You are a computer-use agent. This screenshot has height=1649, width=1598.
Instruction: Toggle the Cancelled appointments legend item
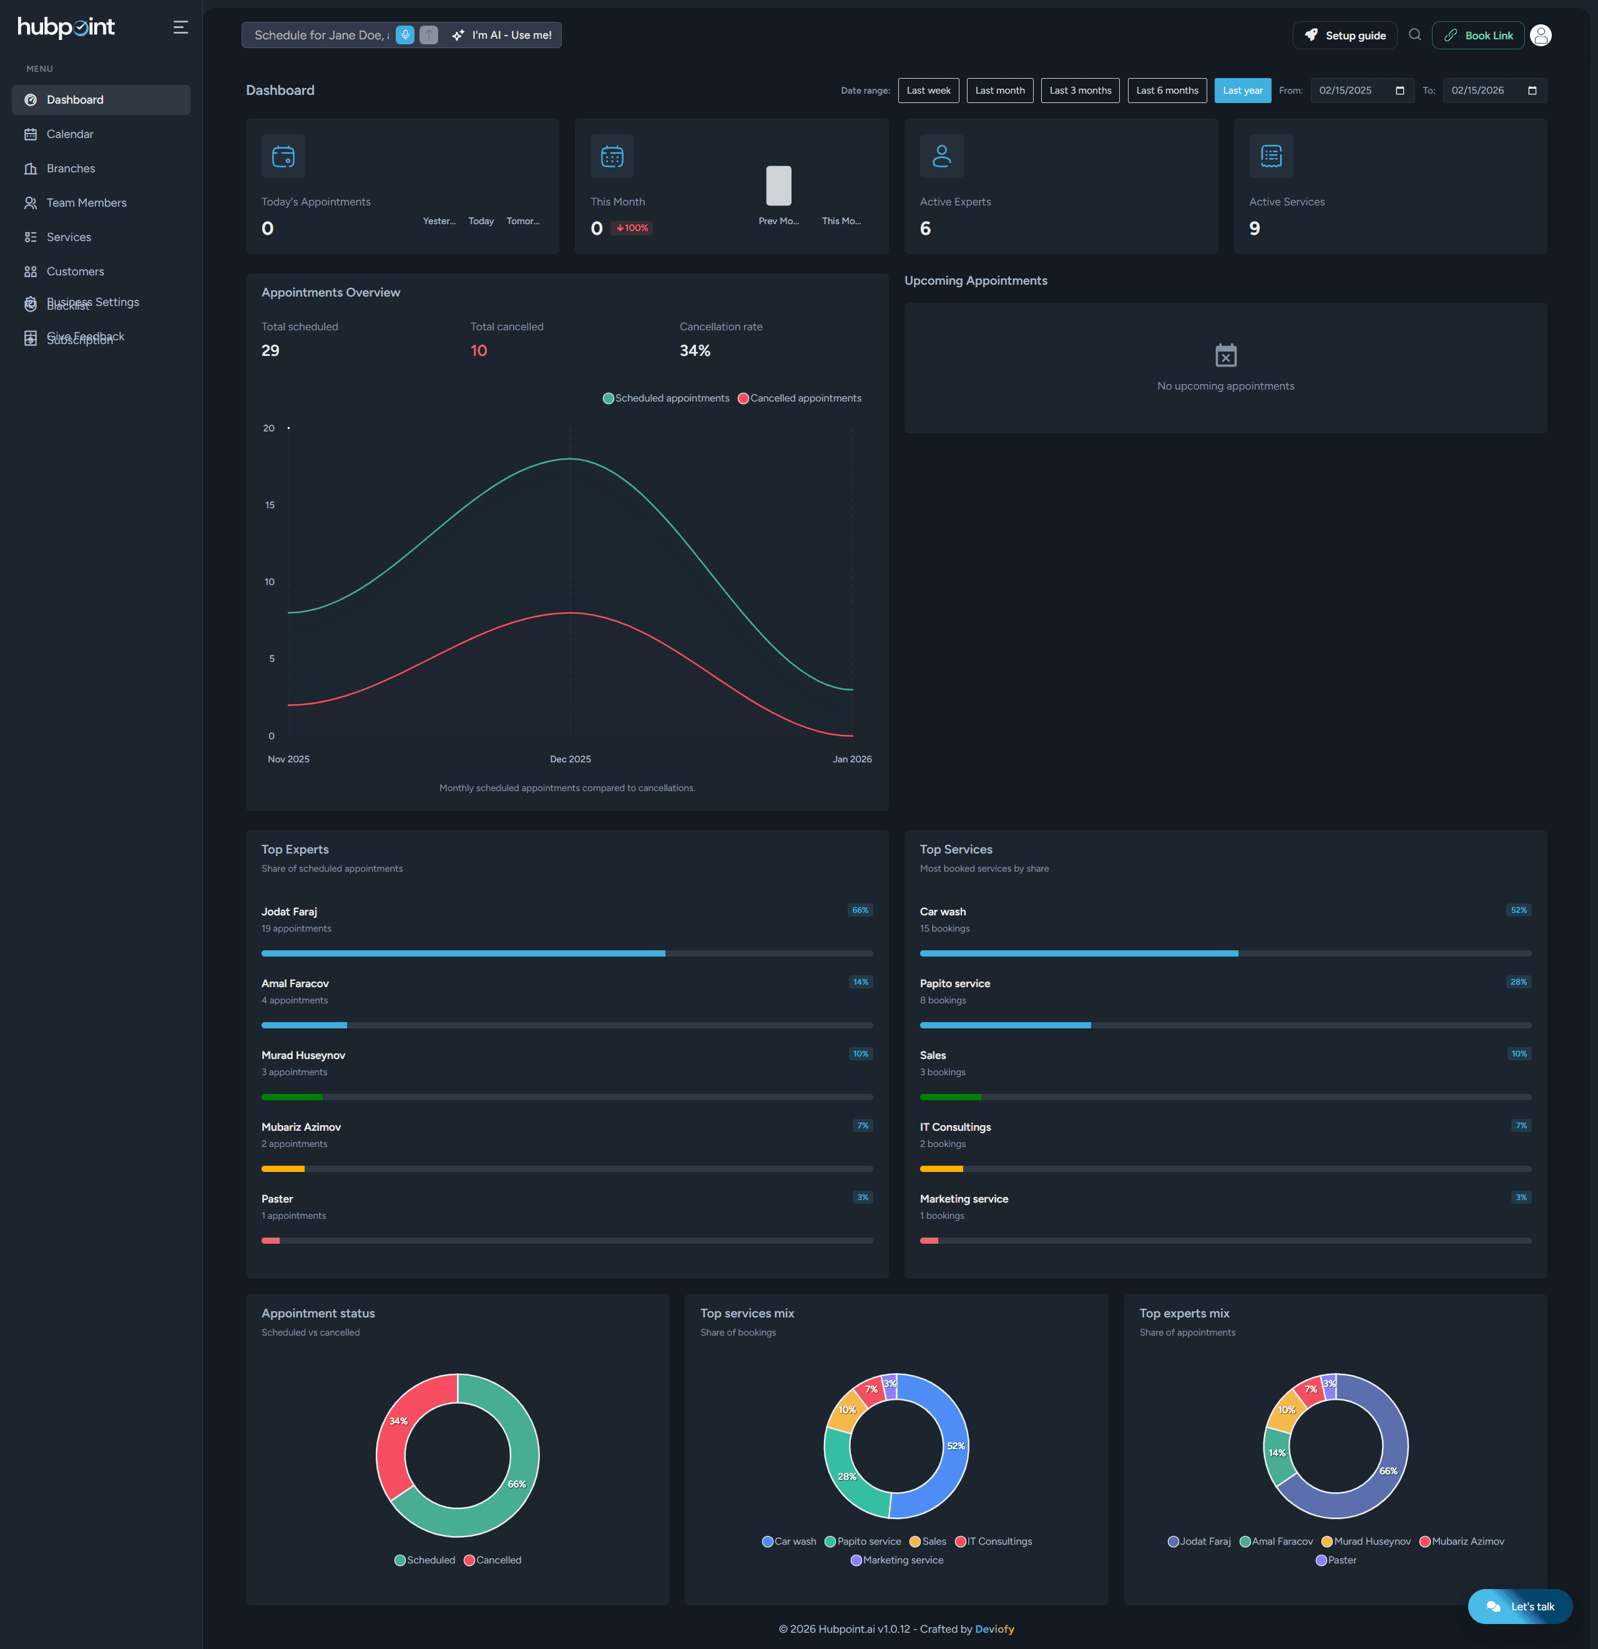pos(799,398)
